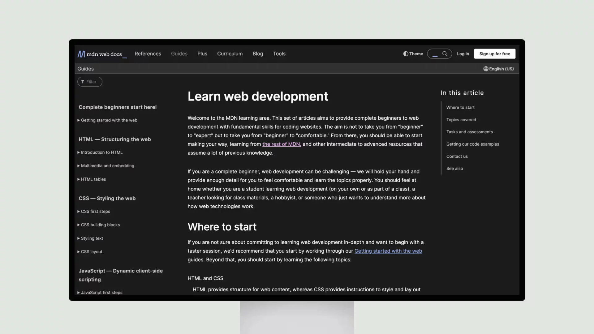The width and height of the screenshot is (594, 334).
Task: Click the Blog menu item
Action: click(x=257, y=54)
